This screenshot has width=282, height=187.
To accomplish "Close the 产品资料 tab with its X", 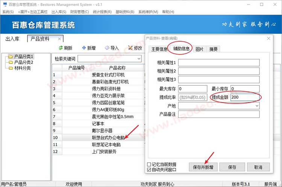I will tap(59, 39).
